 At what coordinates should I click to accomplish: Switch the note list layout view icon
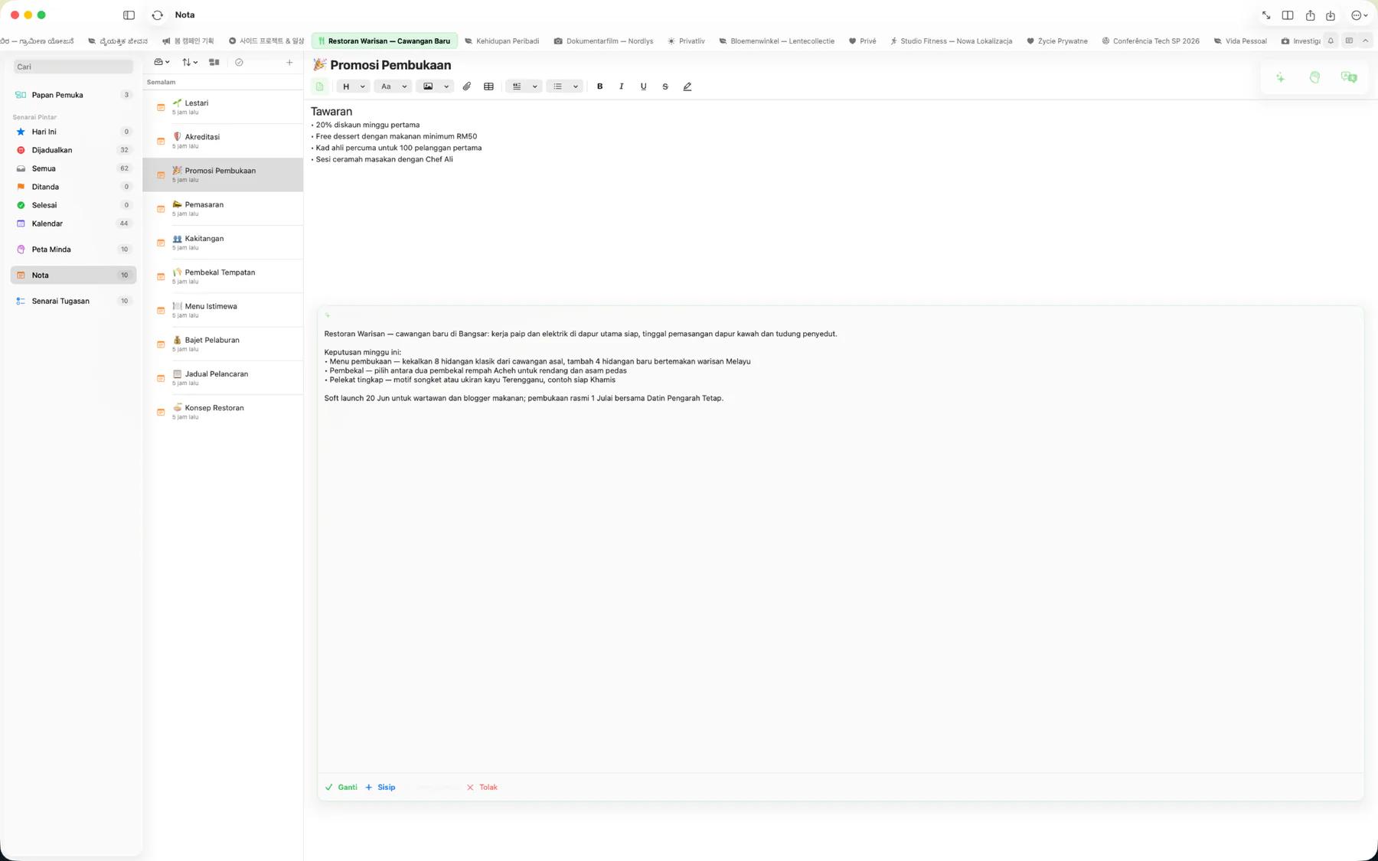(x=214, y=63)
